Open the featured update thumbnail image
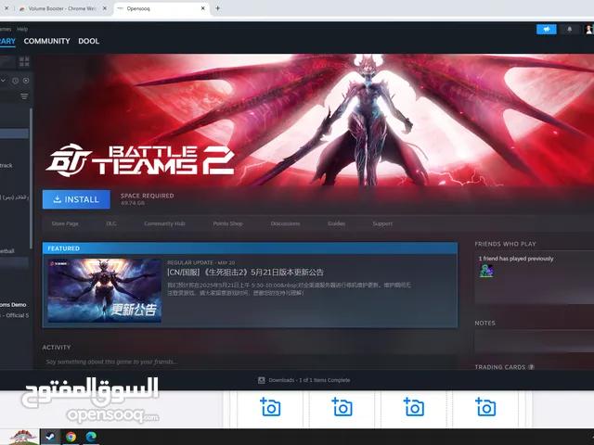This screenshot has height=445, width=594. point(105,290)
